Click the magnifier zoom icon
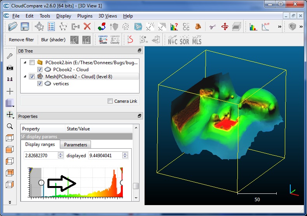Screen dimensions: 307x216 click(10, 126)
